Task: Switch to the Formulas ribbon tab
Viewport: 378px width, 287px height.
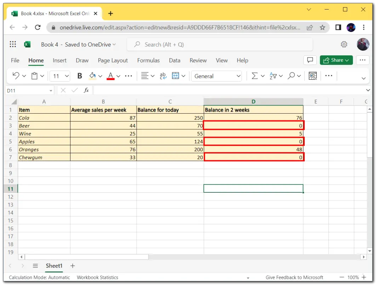Action: pyautogui.click(x=148, y=60)
